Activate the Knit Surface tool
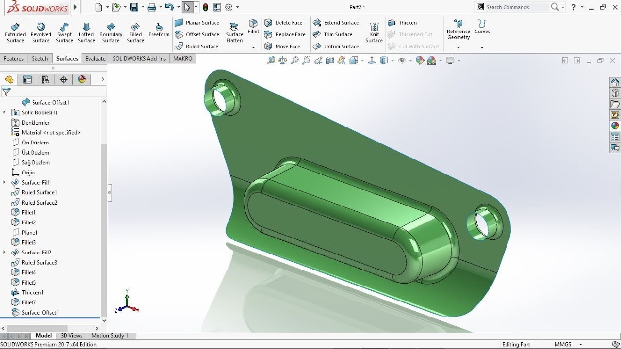Screen dimensions: 621x349 point(374,32)
